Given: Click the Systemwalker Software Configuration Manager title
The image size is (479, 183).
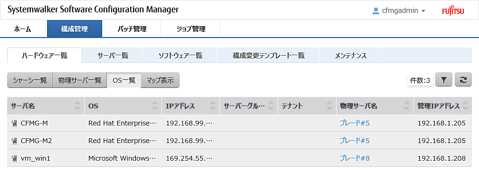Looking at the screenshot, I should (93, 10).
